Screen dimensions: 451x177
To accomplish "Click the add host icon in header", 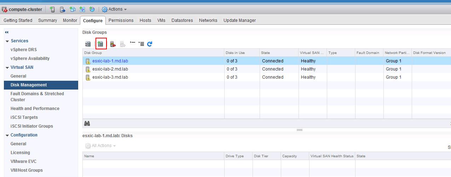I will [52, 10].
